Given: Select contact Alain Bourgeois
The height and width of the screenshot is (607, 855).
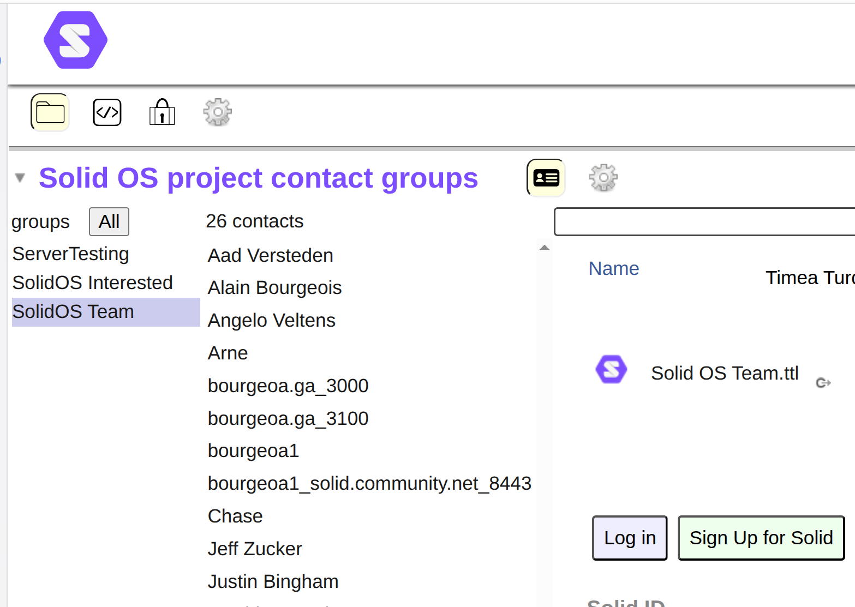Looking at the screenshot, I should pos(275,287).
